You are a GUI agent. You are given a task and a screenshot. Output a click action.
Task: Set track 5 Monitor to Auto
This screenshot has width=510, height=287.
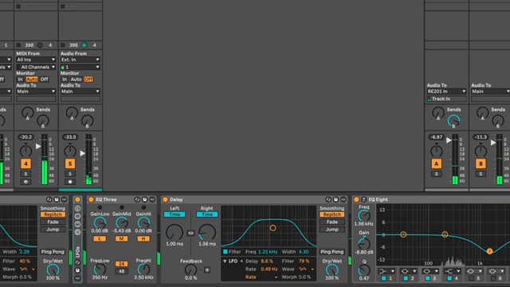point(76,79)
